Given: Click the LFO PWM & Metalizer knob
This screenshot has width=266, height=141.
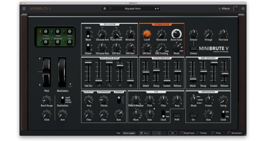Looking at the screenshot, I should point(136,100).
